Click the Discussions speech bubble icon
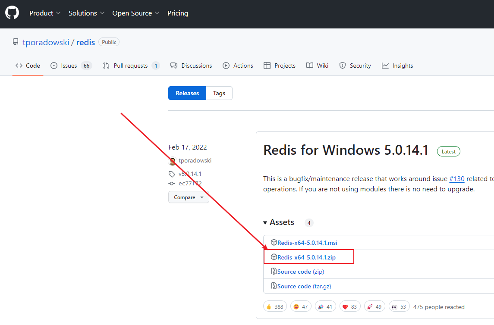Viewport: 494px width, 325px height. coord(173,66)
